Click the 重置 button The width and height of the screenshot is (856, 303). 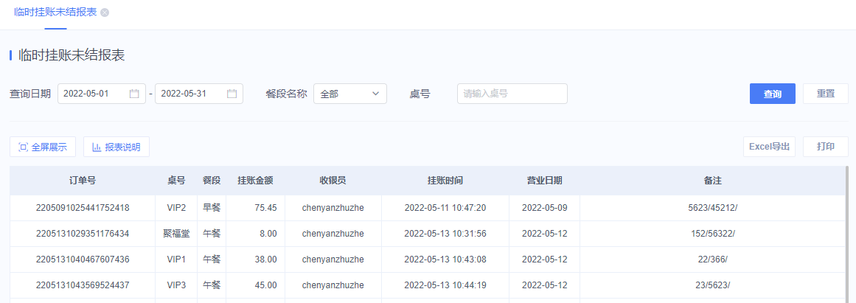[826, 94]
